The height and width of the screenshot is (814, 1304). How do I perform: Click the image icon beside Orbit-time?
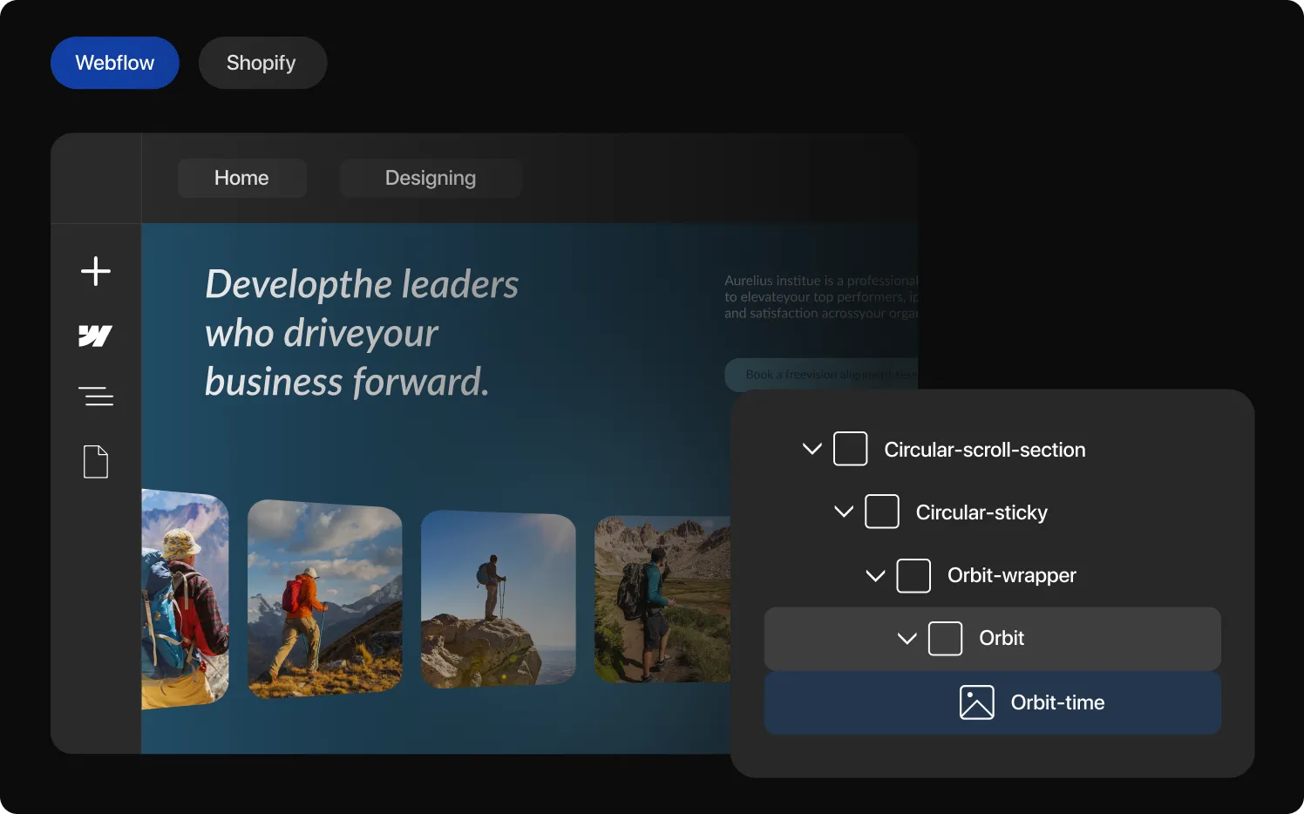pyautogui.click(x=976, y=702)
